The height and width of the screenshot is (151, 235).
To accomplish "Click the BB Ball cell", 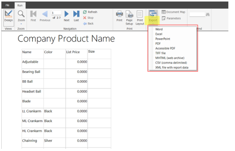I will 32,83.
